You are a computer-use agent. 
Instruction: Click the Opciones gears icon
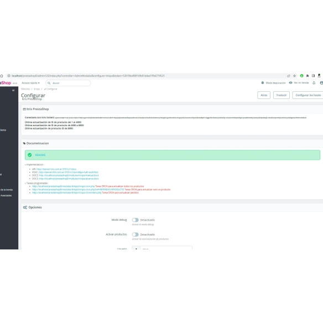pyautogui.click(x=25, y=207)
